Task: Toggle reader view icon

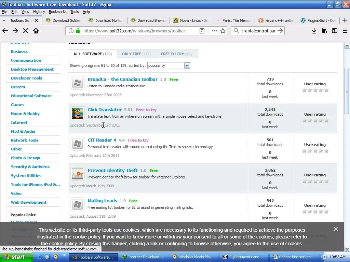Action: click(x=202, y=31)
